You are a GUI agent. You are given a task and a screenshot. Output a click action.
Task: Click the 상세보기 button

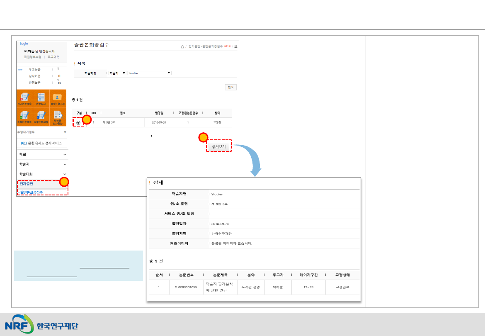[x=218, y=146]
